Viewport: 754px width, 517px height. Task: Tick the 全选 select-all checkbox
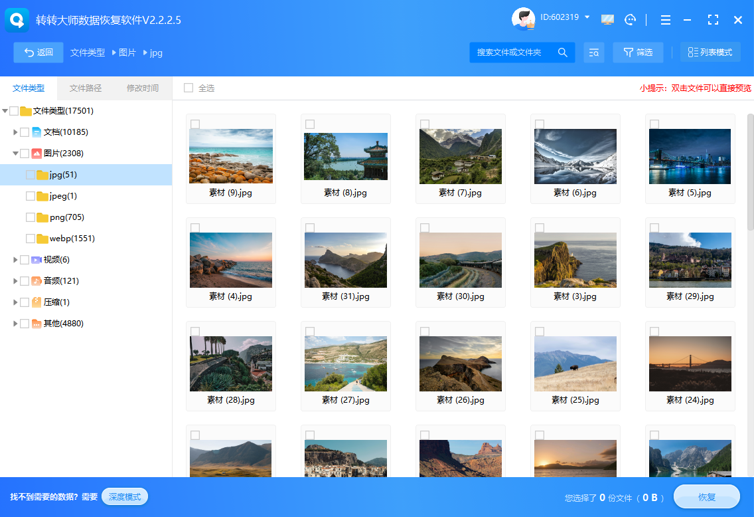click(x=188, y=88)
